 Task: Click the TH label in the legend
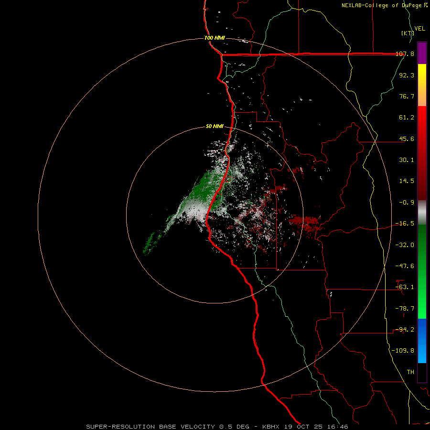[410, 372]
